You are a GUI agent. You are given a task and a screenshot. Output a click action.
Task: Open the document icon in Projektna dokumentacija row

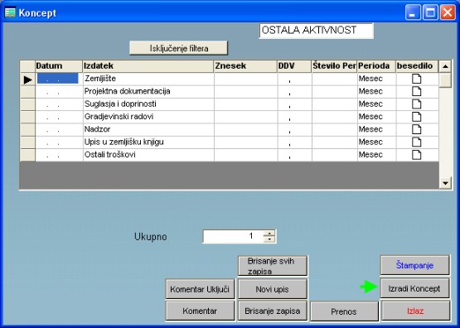(x=417, y=91)
